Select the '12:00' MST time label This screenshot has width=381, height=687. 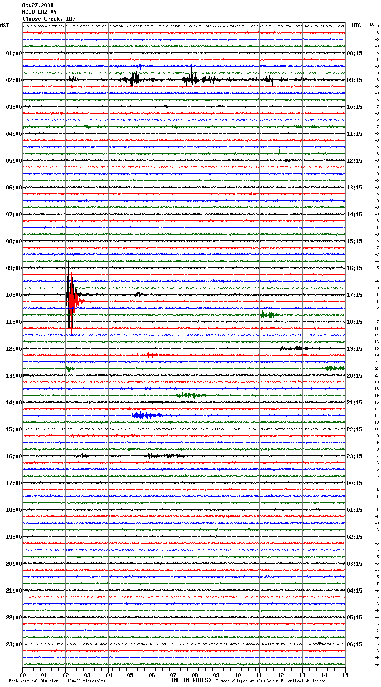[x=14, y=349]
